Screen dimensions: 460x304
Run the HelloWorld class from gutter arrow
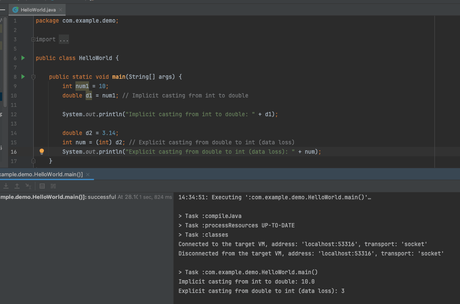[x=23, y=58]
